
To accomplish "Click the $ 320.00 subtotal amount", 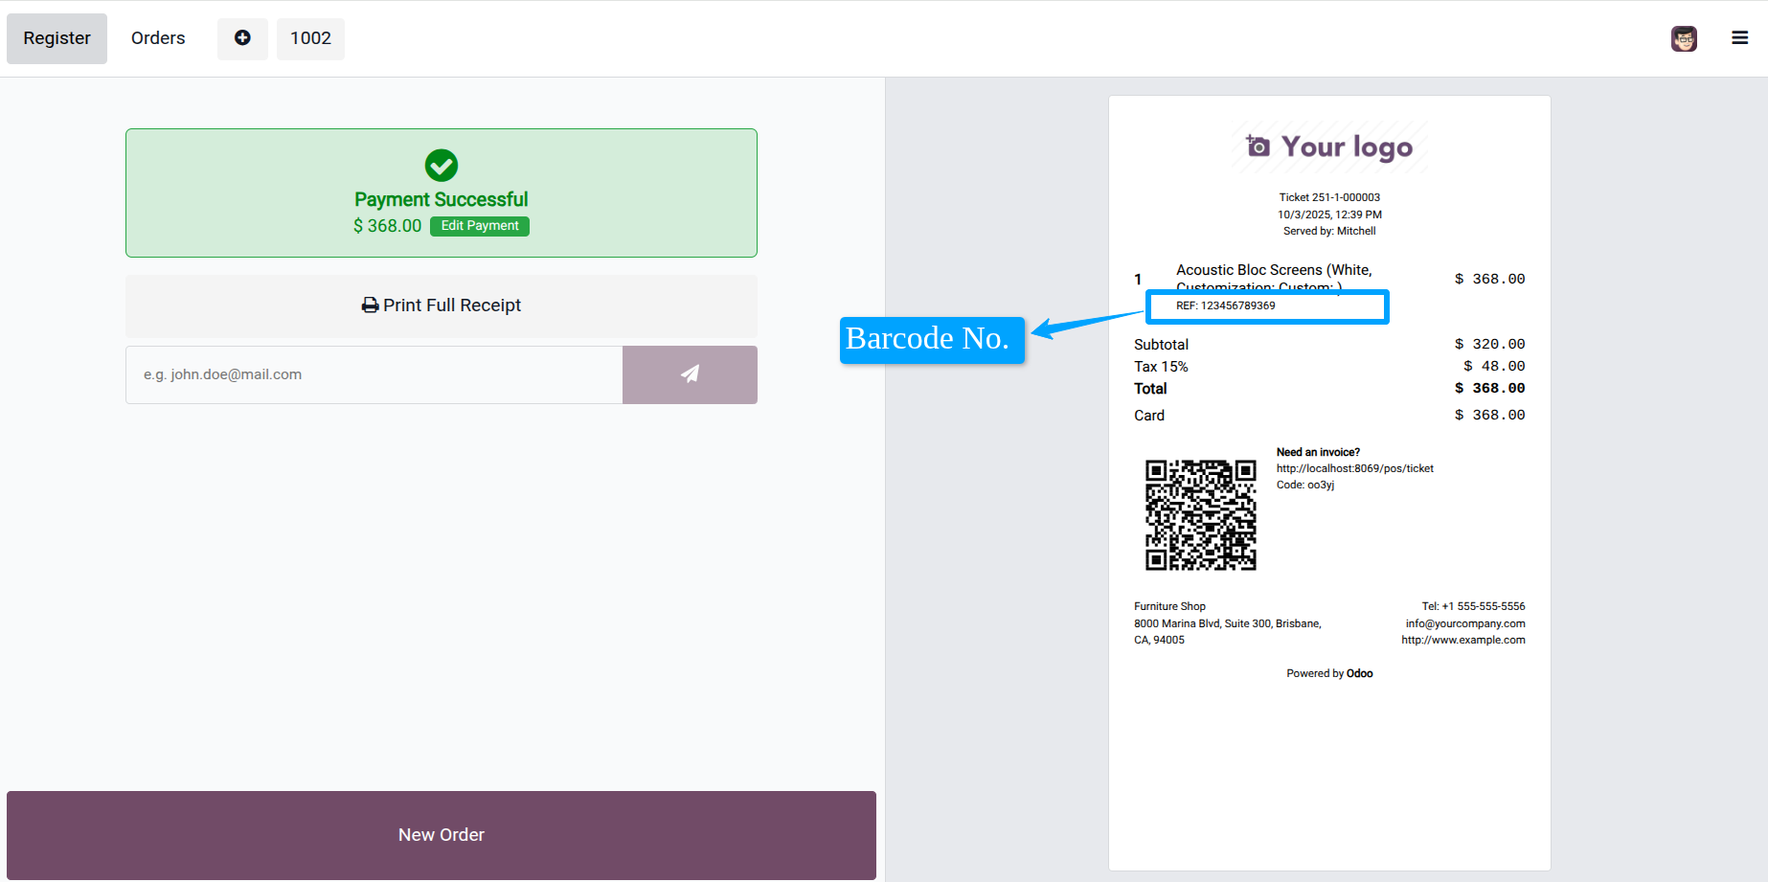I will tap(1489, 344).
